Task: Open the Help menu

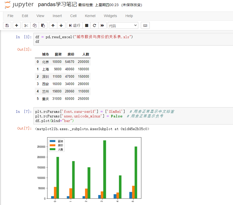Action: click(x=129, y=16)
